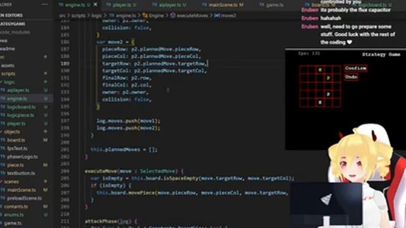This screenshot has width=406, height=228.
Task: Switch to the mainScene.ts tab
Action: click(223, 4)
